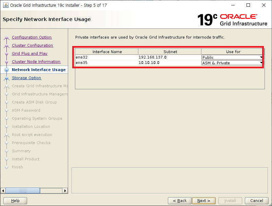Image resolution: width=272 pixels, height=206 pixels.
Task: Click the Configuration Option step node icon
Action: tap(6, 38)
